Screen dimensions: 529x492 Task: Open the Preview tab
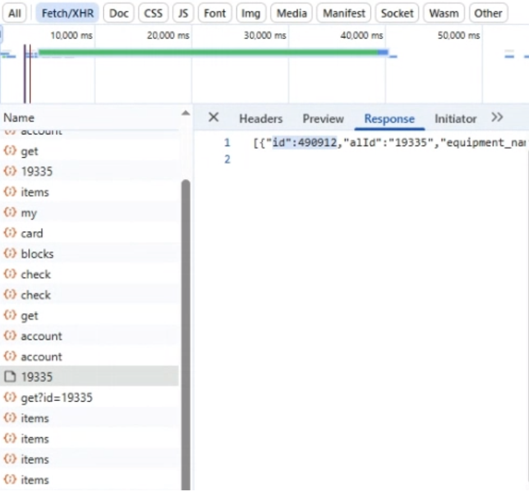tap(323, 119)
